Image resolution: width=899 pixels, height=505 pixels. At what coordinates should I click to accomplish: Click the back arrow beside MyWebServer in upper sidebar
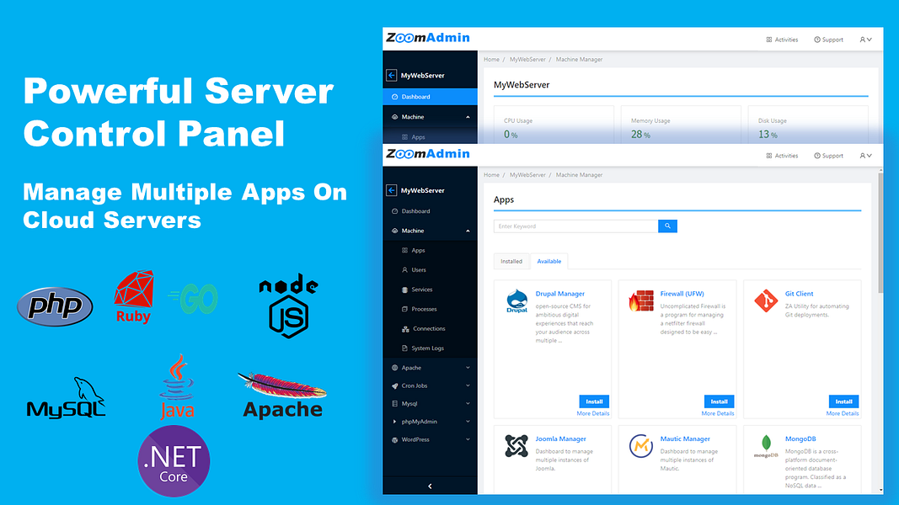point(392,75)
